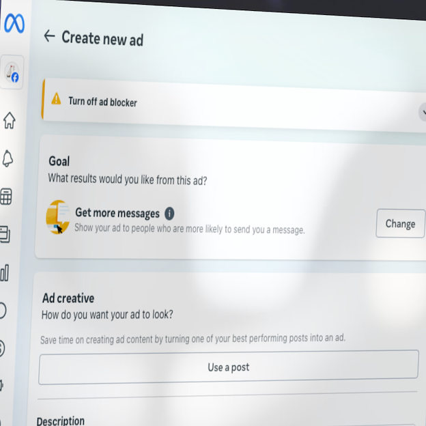Click 'How do you want your ad to look?'
The height and width of the screenshot is (426, 426).
click(107, 315)
